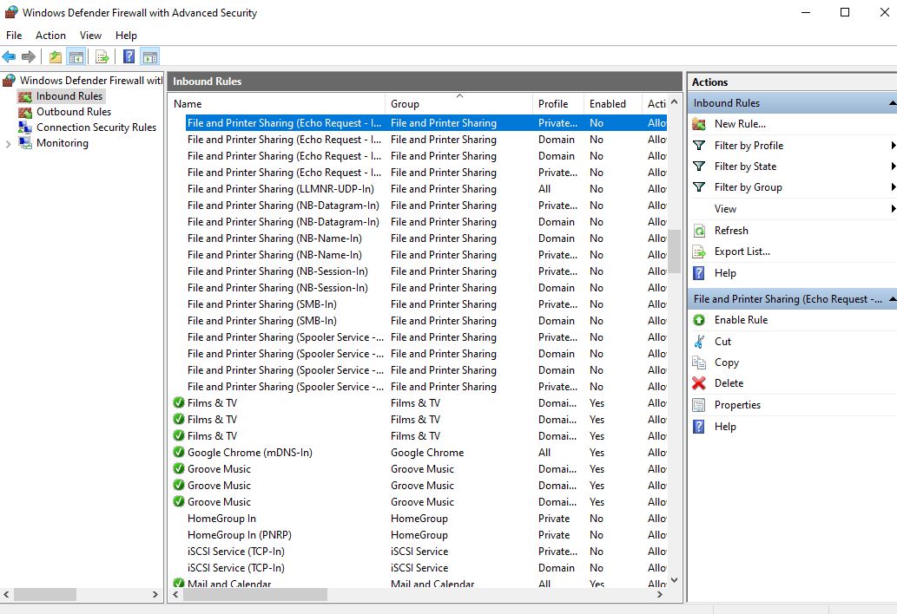This screenshot has width=897, height=614.
Task: Click the rules list scroll down arrow
Action: click(674, 580)
